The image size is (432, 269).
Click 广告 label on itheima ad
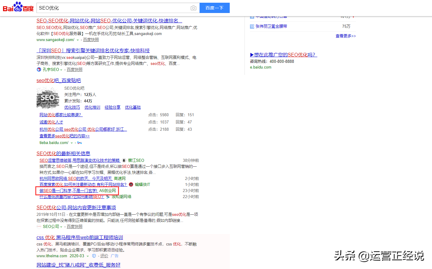[114, 256]
